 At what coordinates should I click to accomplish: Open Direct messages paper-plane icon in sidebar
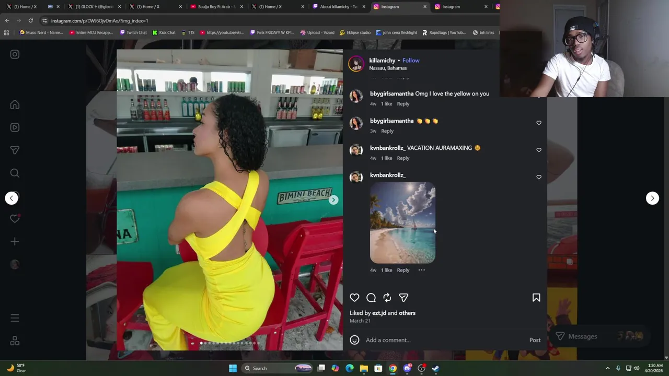pos(15,150)
